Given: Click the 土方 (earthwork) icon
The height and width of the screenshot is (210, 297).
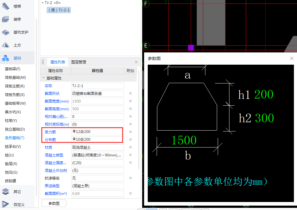Looking at the screenshot, I should tap(6, 45).
